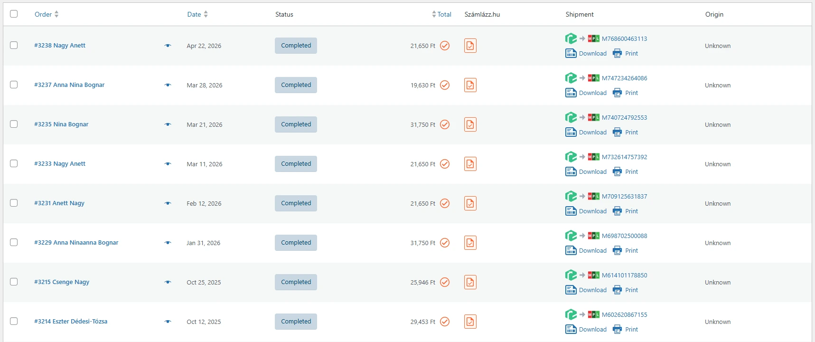Image resolution: width=815 pixels, height=342 pixels.
Task: Open tracking number M698702500088
Action: (x=624, y=236)
